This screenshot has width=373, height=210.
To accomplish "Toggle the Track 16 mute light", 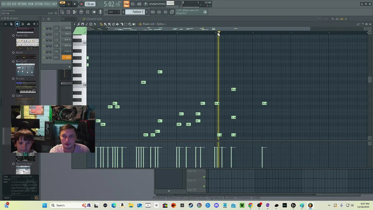I will (x=204, y=177).
